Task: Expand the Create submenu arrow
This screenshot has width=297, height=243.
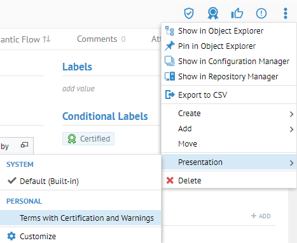Action: click(x=291, y=114)
